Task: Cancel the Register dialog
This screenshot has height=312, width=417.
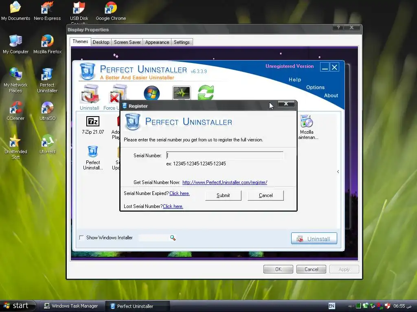Action: click(x=266, y=195)
